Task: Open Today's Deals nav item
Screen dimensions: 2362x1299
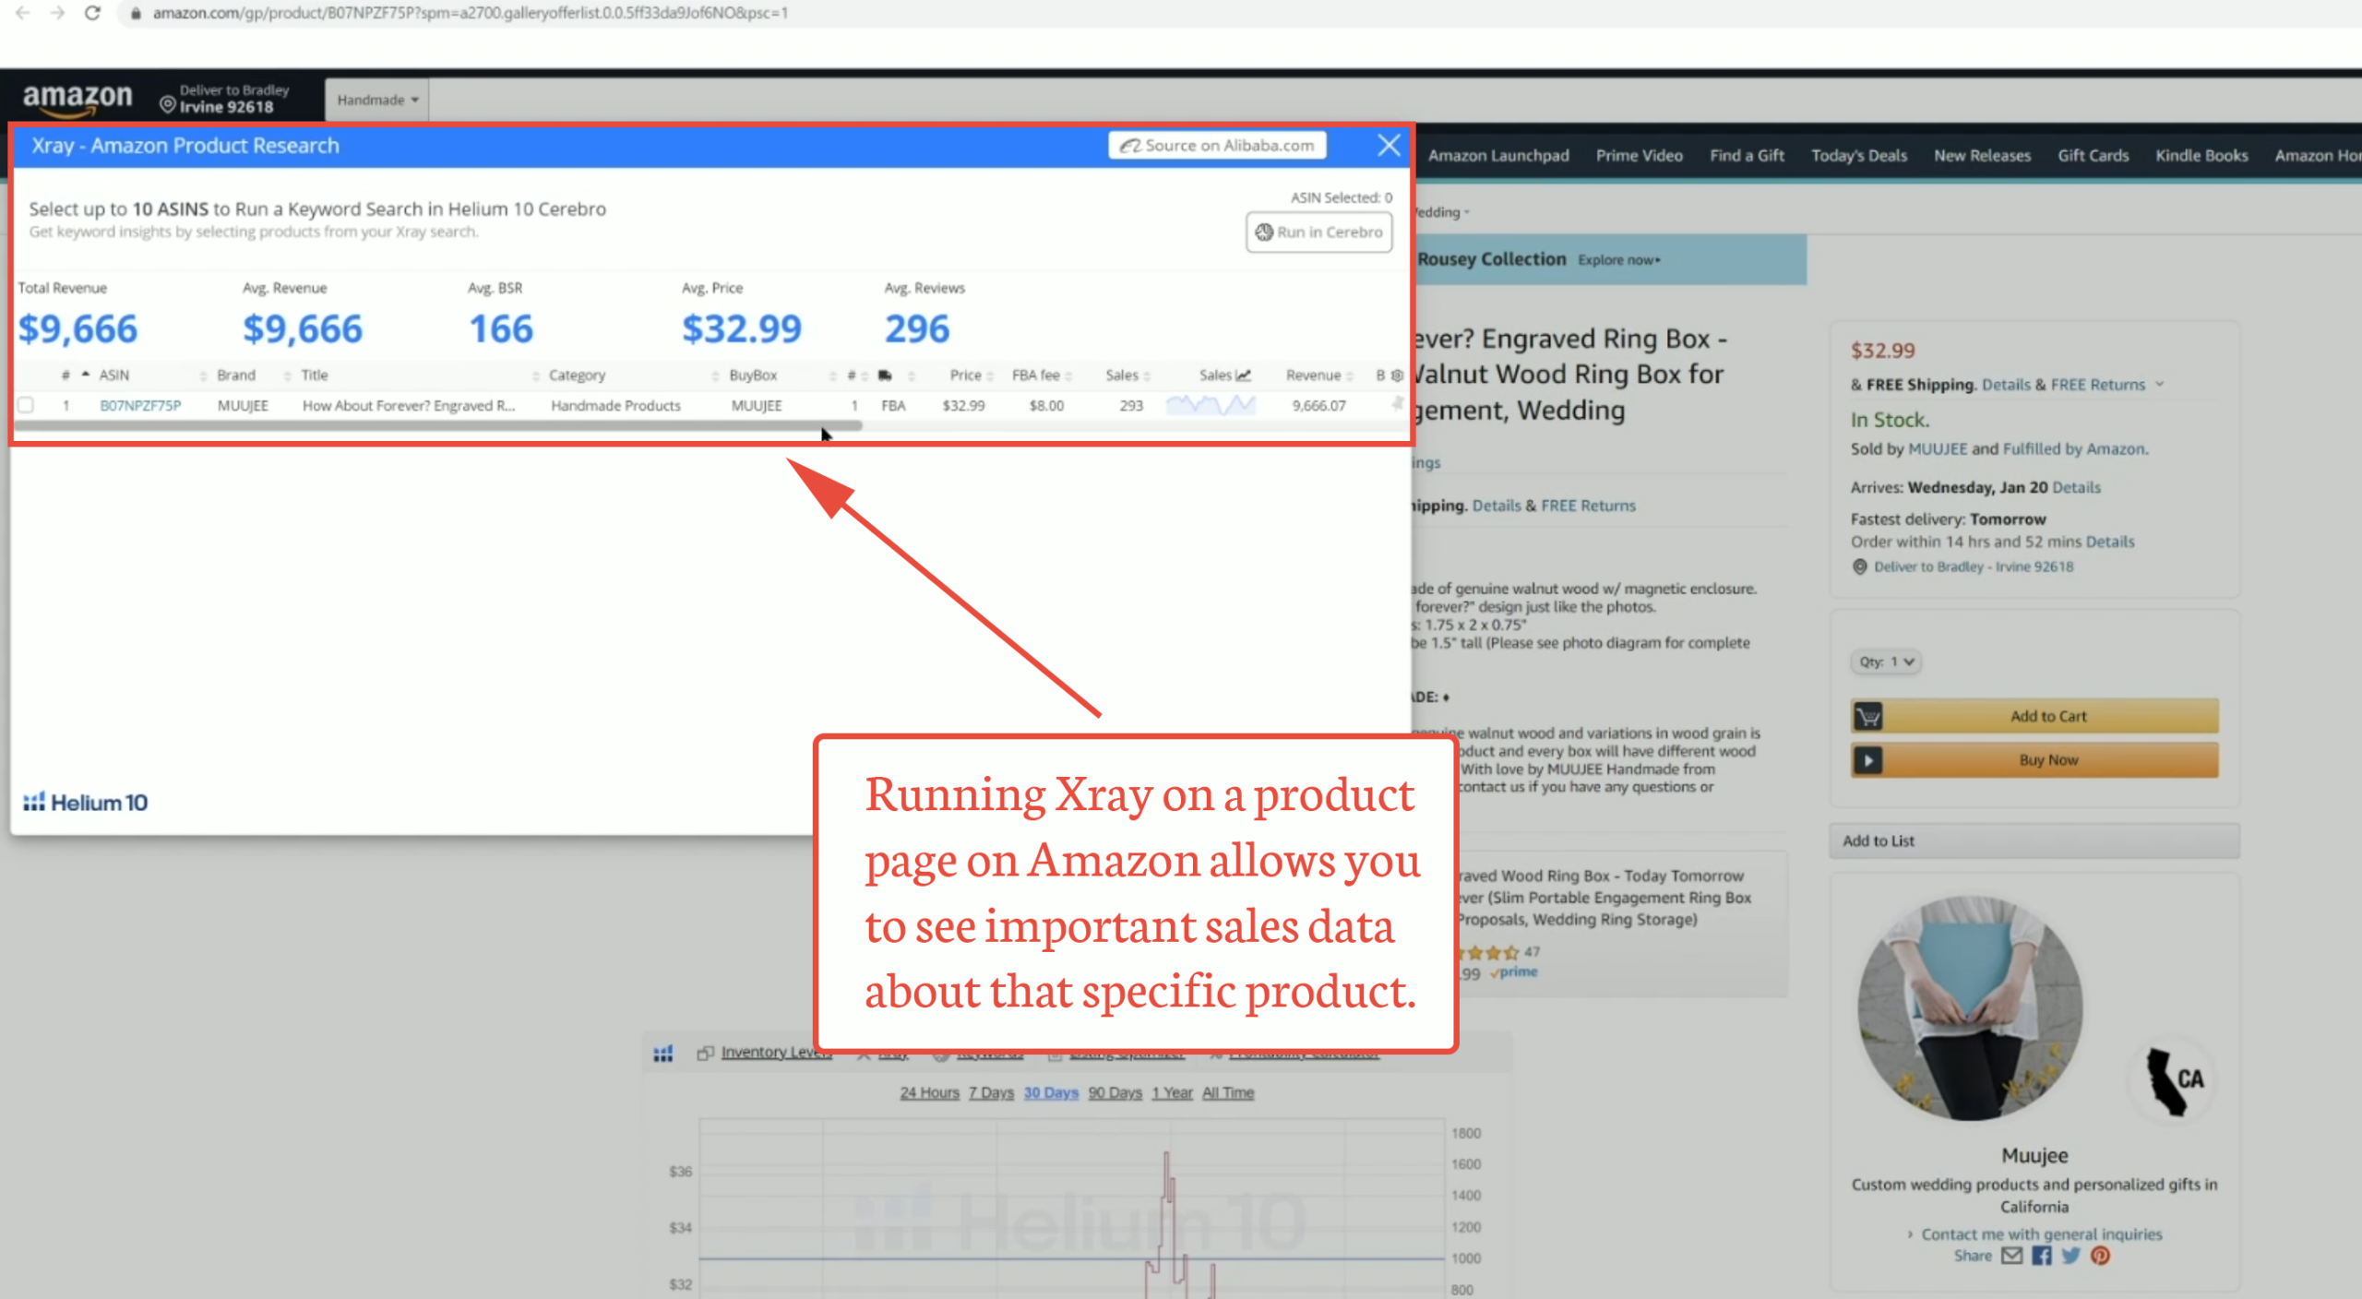Action: coord(1858,156)
